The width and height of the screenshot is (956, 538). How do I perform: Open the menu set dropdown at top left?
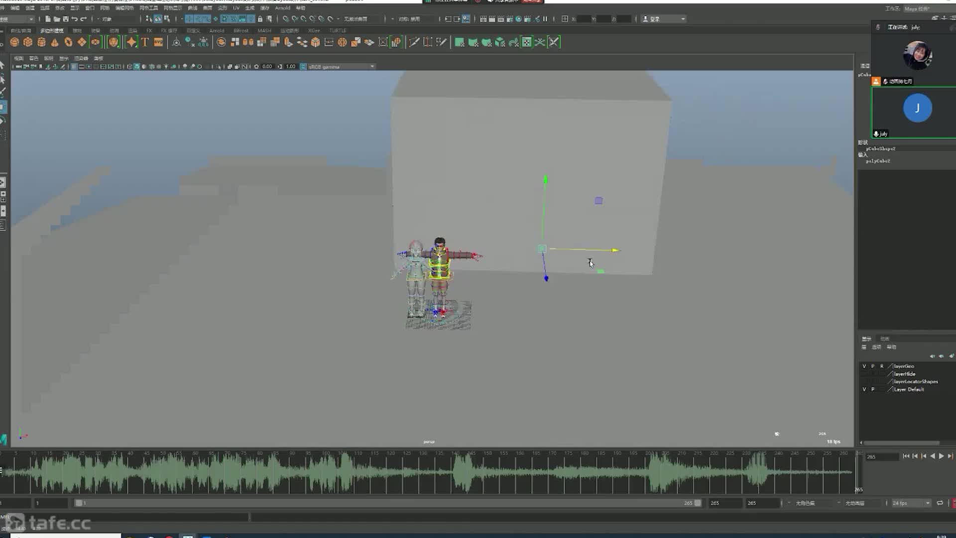[17, 19]
